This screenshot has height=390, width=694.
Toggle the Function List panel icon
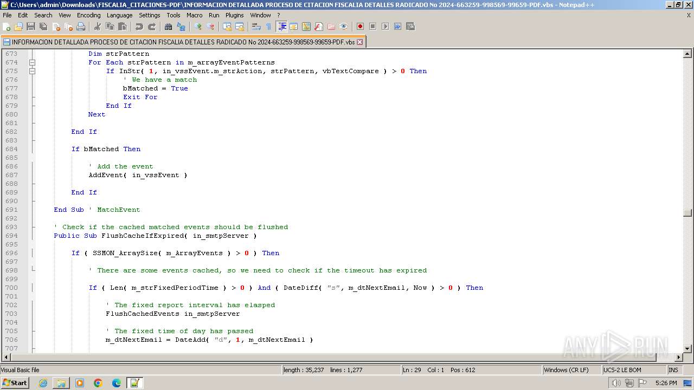point(319,27)
